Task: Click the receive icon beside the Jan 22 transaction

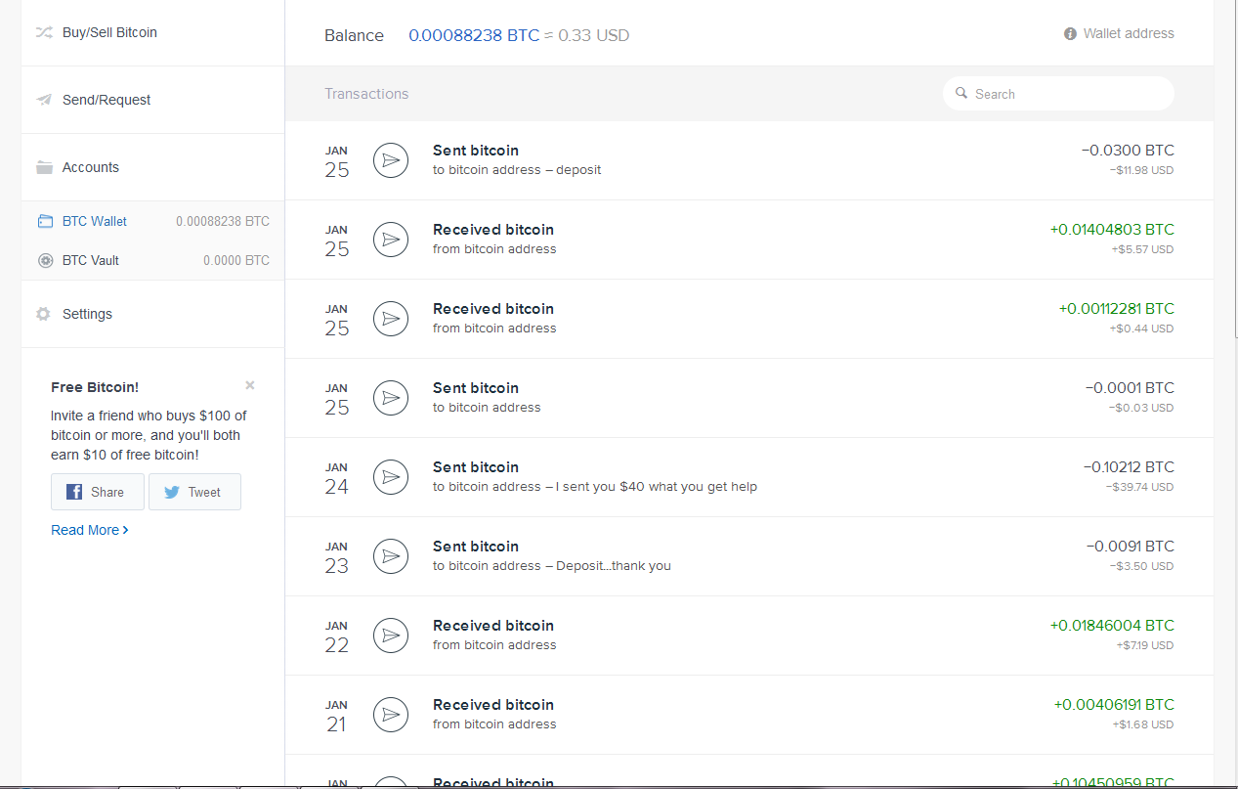Action: click(390, 636)
